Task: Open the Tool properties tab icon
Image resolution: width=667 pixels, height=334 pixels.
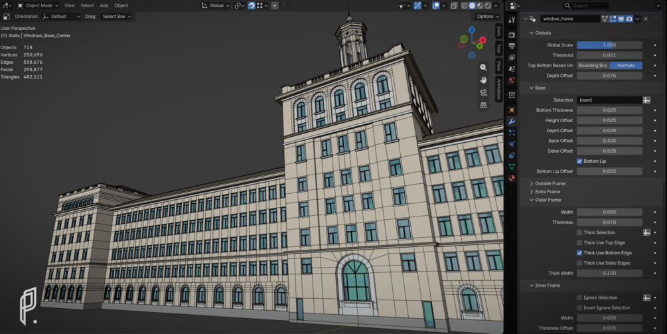Action: tap(512, 21)
